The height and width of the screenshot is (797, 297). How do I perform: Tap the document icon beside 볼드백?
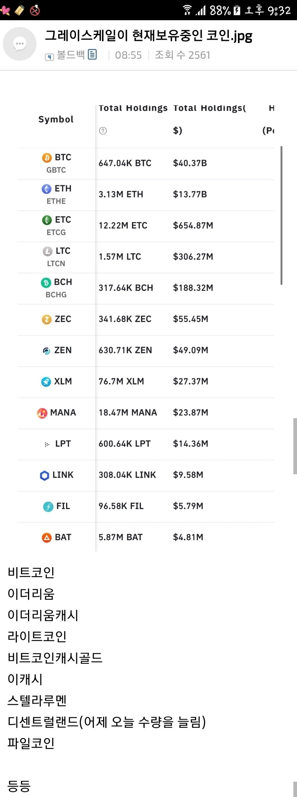point(92,55)
